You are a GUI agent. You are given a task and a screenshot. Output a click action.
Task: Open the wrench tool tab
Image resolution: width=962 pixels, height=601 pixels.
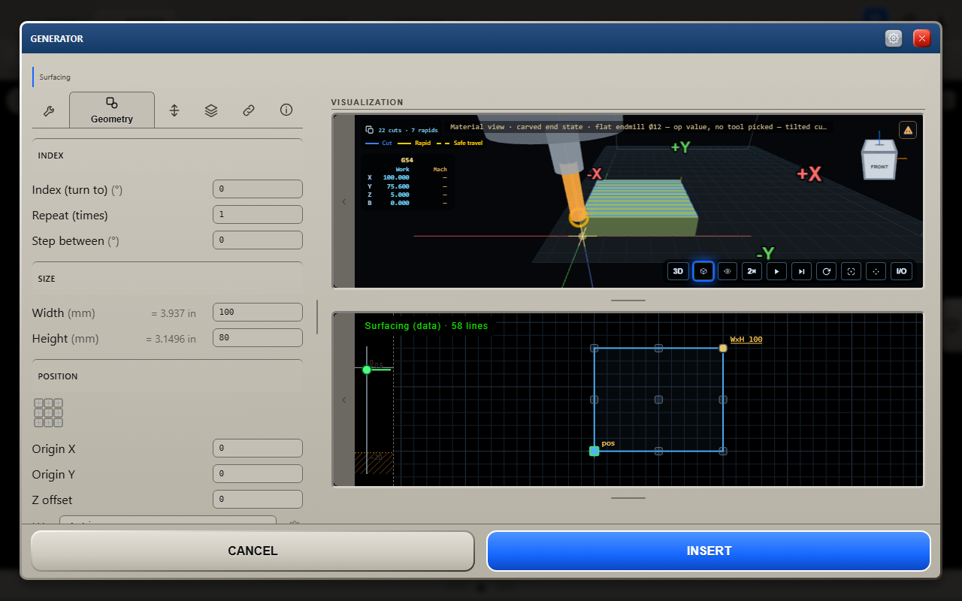point(49,110)
